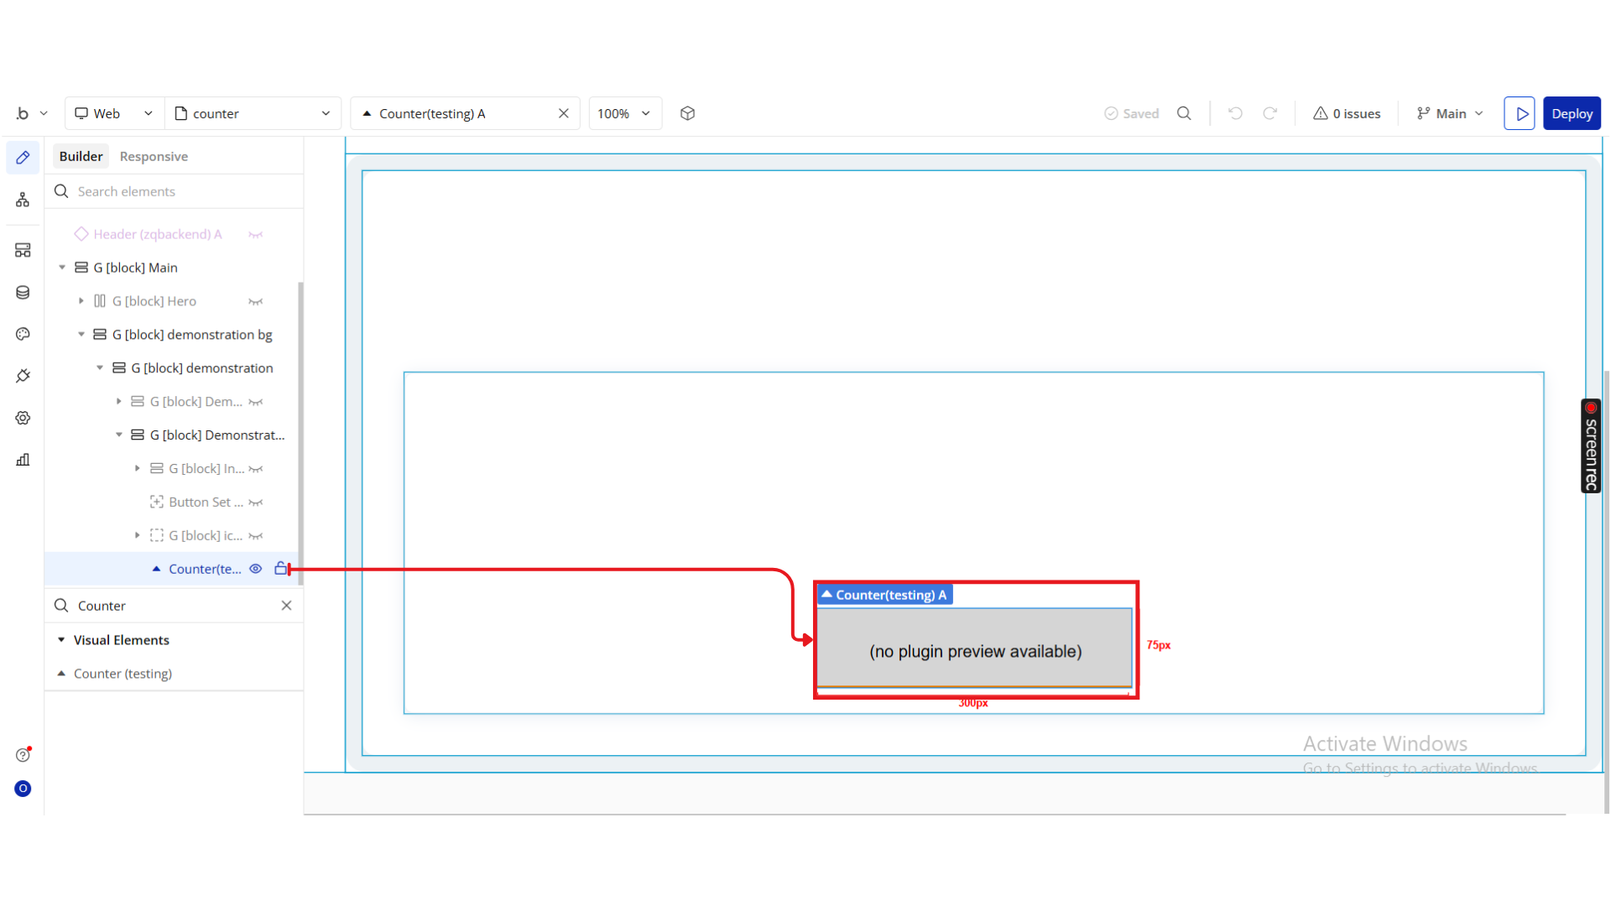The height and width of the screenshot is (906, 1611).
Task: Select the Builder tab
Action: point(81,156)
